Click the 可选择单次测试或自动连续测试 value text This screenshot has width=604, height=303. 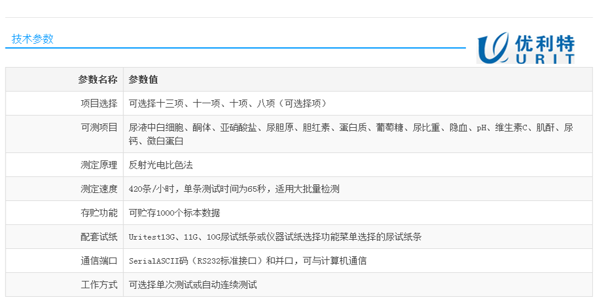(x=192, y=285)
